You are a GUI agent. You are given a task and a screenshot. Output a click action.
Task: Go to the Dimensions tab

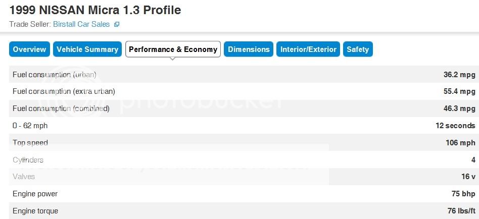tap(249, 49)
